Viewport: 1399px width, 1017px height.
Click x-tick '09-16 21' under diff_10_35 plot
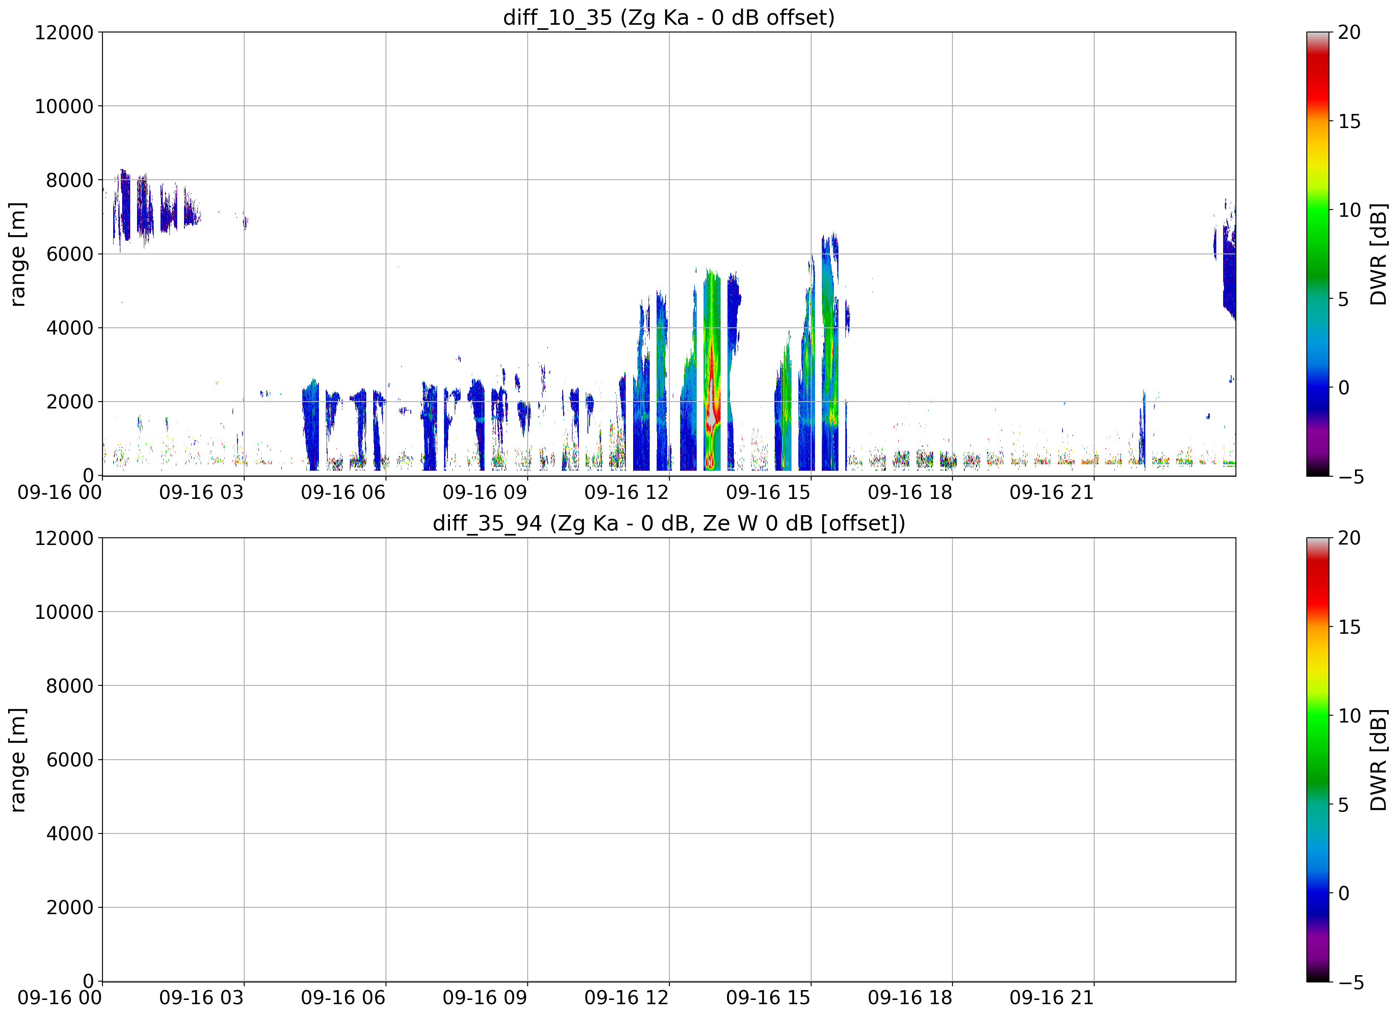pos(1052,492)
